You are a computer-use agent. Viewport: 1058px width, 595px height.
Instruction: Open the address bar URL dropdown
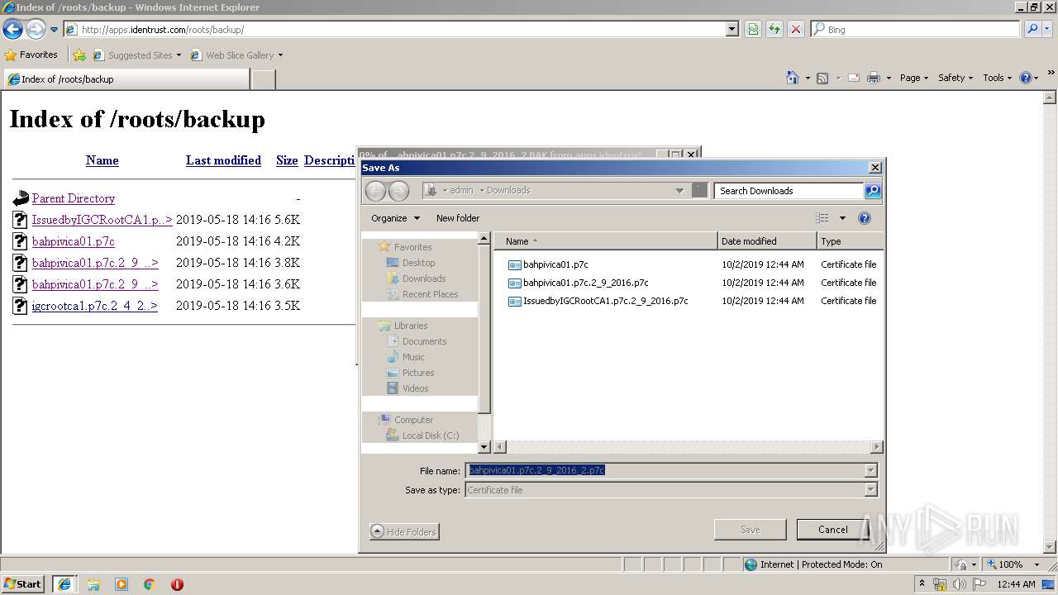(732, 29)
